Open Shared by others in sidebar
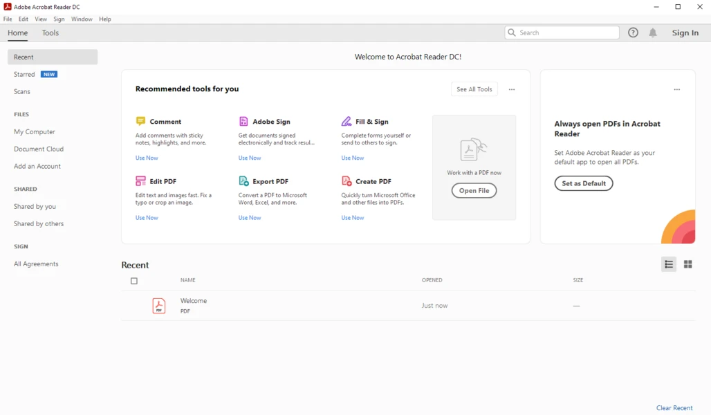 click(39, 223)
